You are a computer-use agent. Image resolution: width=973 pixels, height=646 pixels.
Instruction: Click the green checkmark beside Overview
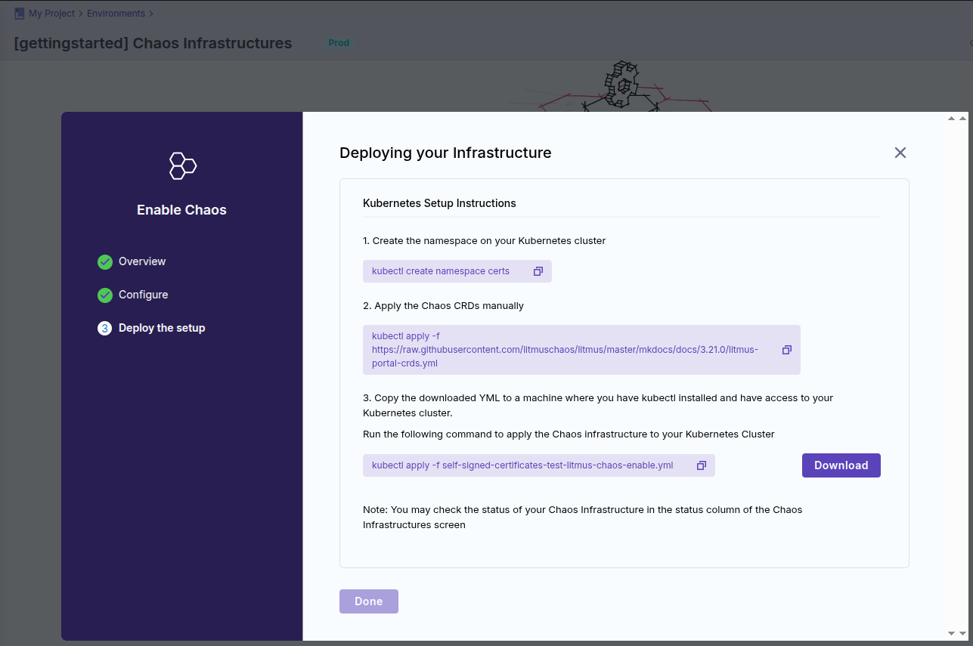coord(105,262)
